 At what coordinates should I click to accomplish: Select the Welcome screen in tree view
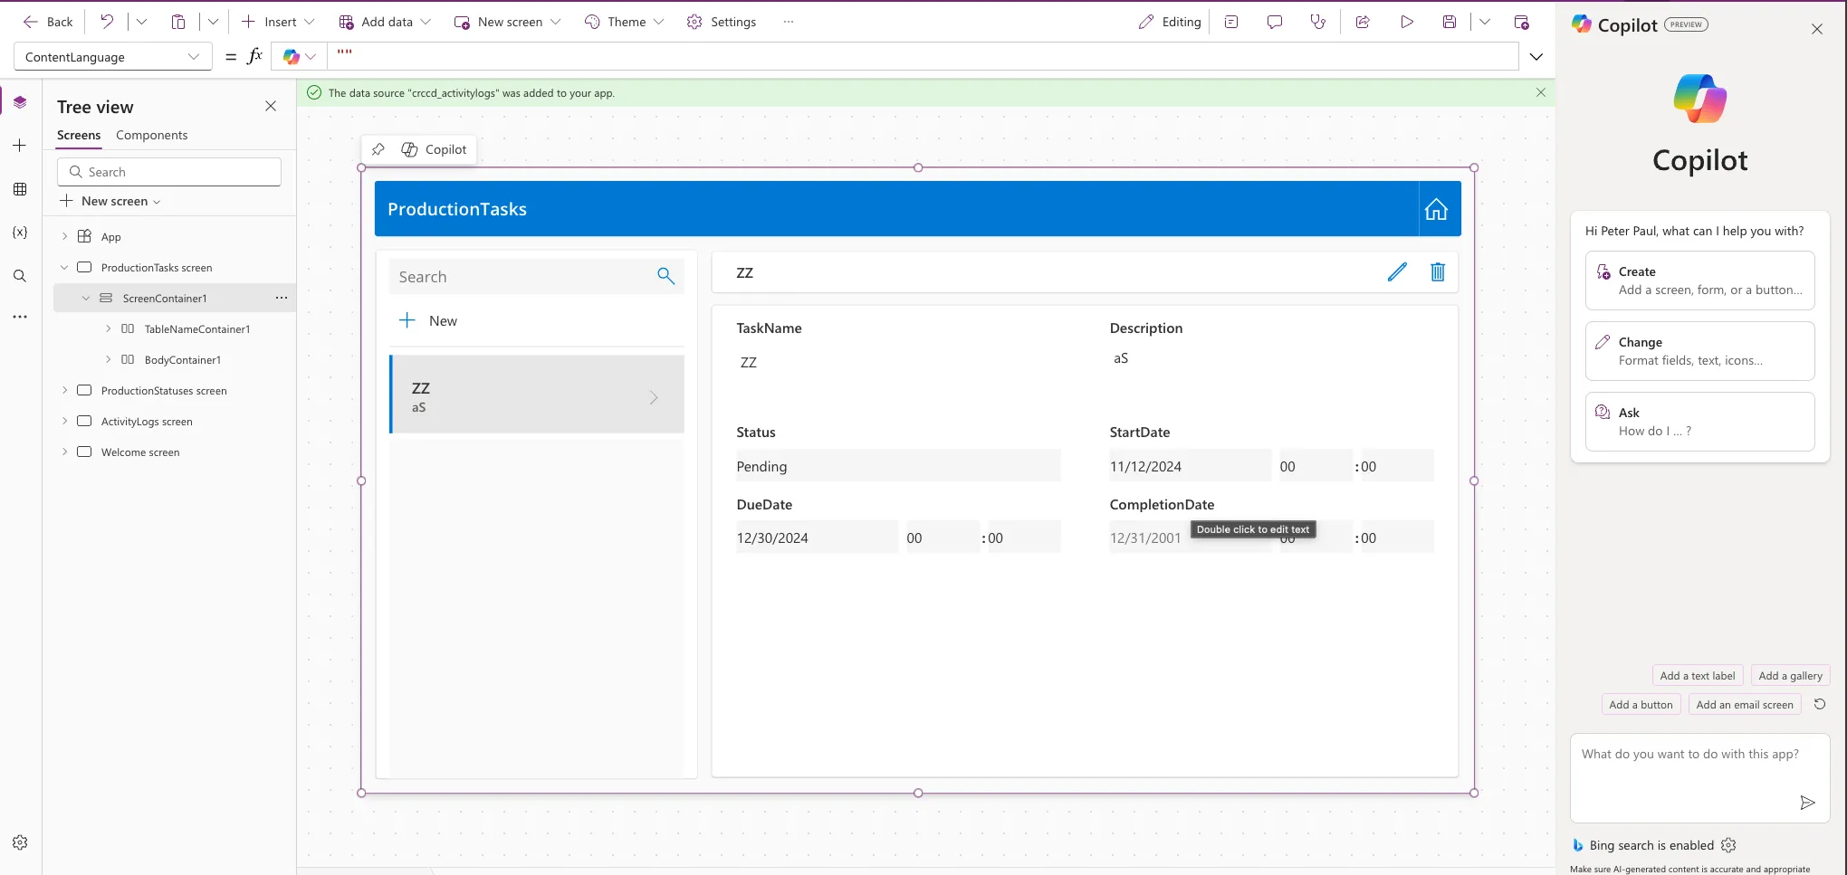pyautogui.click(x=140, y=452)
